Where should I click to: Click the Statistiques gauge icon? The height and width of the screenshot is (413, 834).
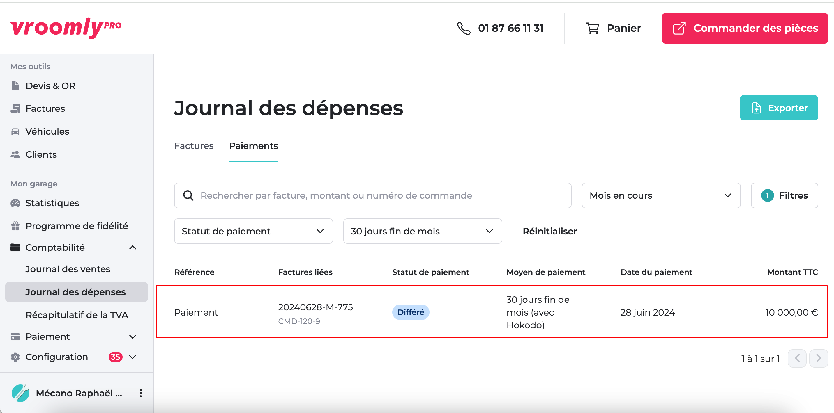(15, 203)
